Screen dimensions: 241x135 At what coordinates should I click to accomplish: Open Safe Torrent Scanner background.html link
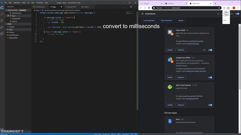(x=192, y=99)
